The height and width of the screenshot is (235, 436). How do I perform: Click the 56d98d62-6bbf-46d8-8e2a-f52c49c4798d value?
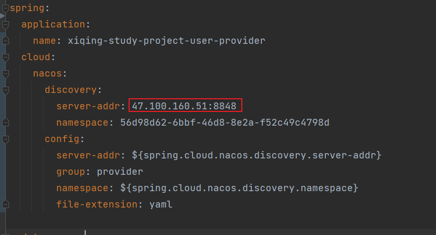[225, 123]
